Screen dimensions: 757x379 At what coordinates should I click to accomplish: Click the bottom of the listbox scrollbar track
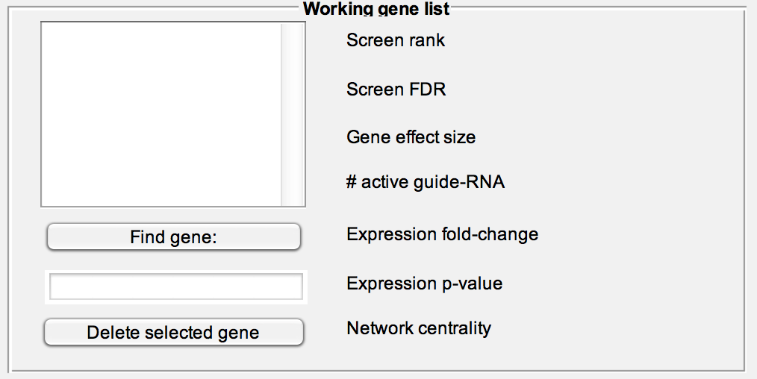[293, 197]
